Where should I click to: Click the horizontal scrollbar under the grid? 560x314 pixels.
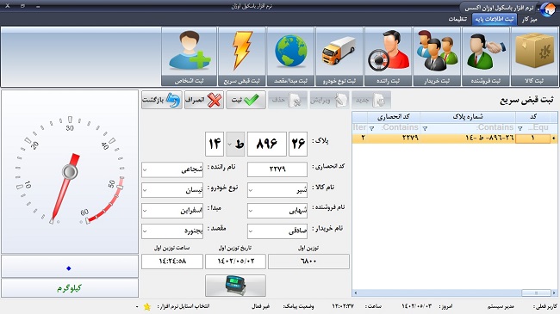(x=454, y=292)
